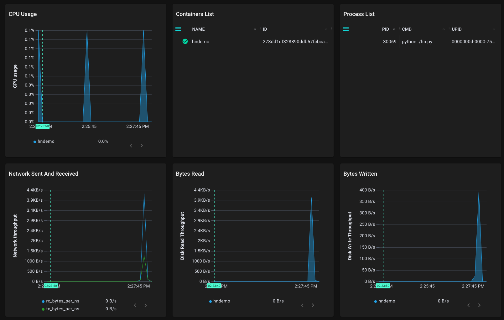
Task: Toggle the tx_bytes_per_ns series visibility
Action: coord(62,309)
